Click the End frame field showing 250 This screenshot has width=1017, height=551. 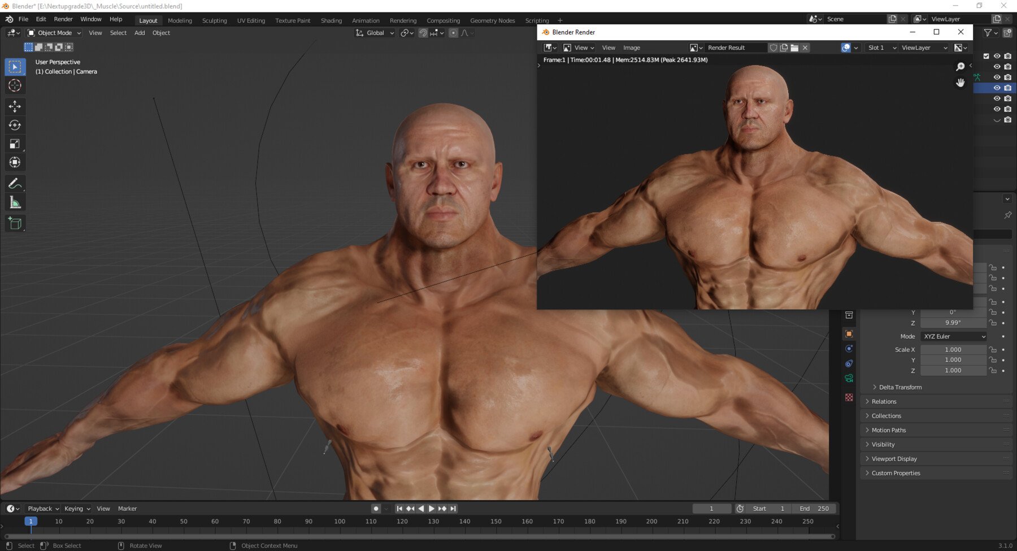click(x=814, y=508)
